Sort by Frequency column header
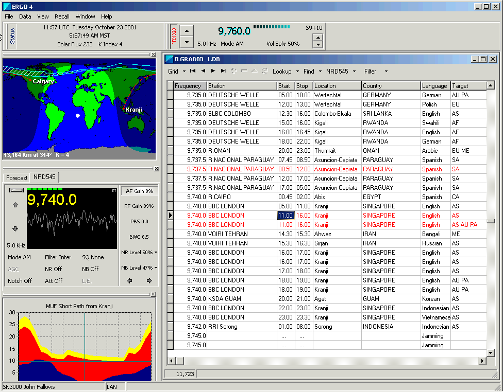The height and width of the screenshot is (392, 503). (190, 86)
